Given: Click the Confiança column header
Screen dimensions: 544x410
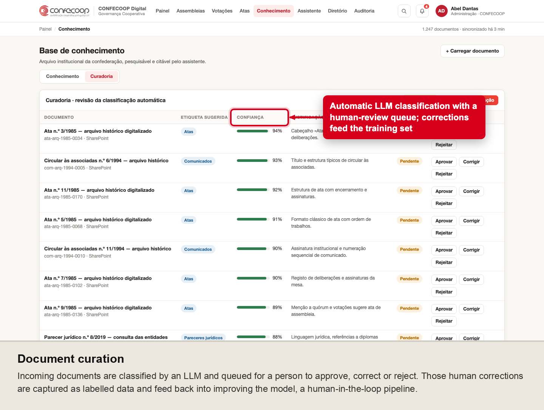Looking at the screenshot, I should pyautogui.click(x=250, y=117).
